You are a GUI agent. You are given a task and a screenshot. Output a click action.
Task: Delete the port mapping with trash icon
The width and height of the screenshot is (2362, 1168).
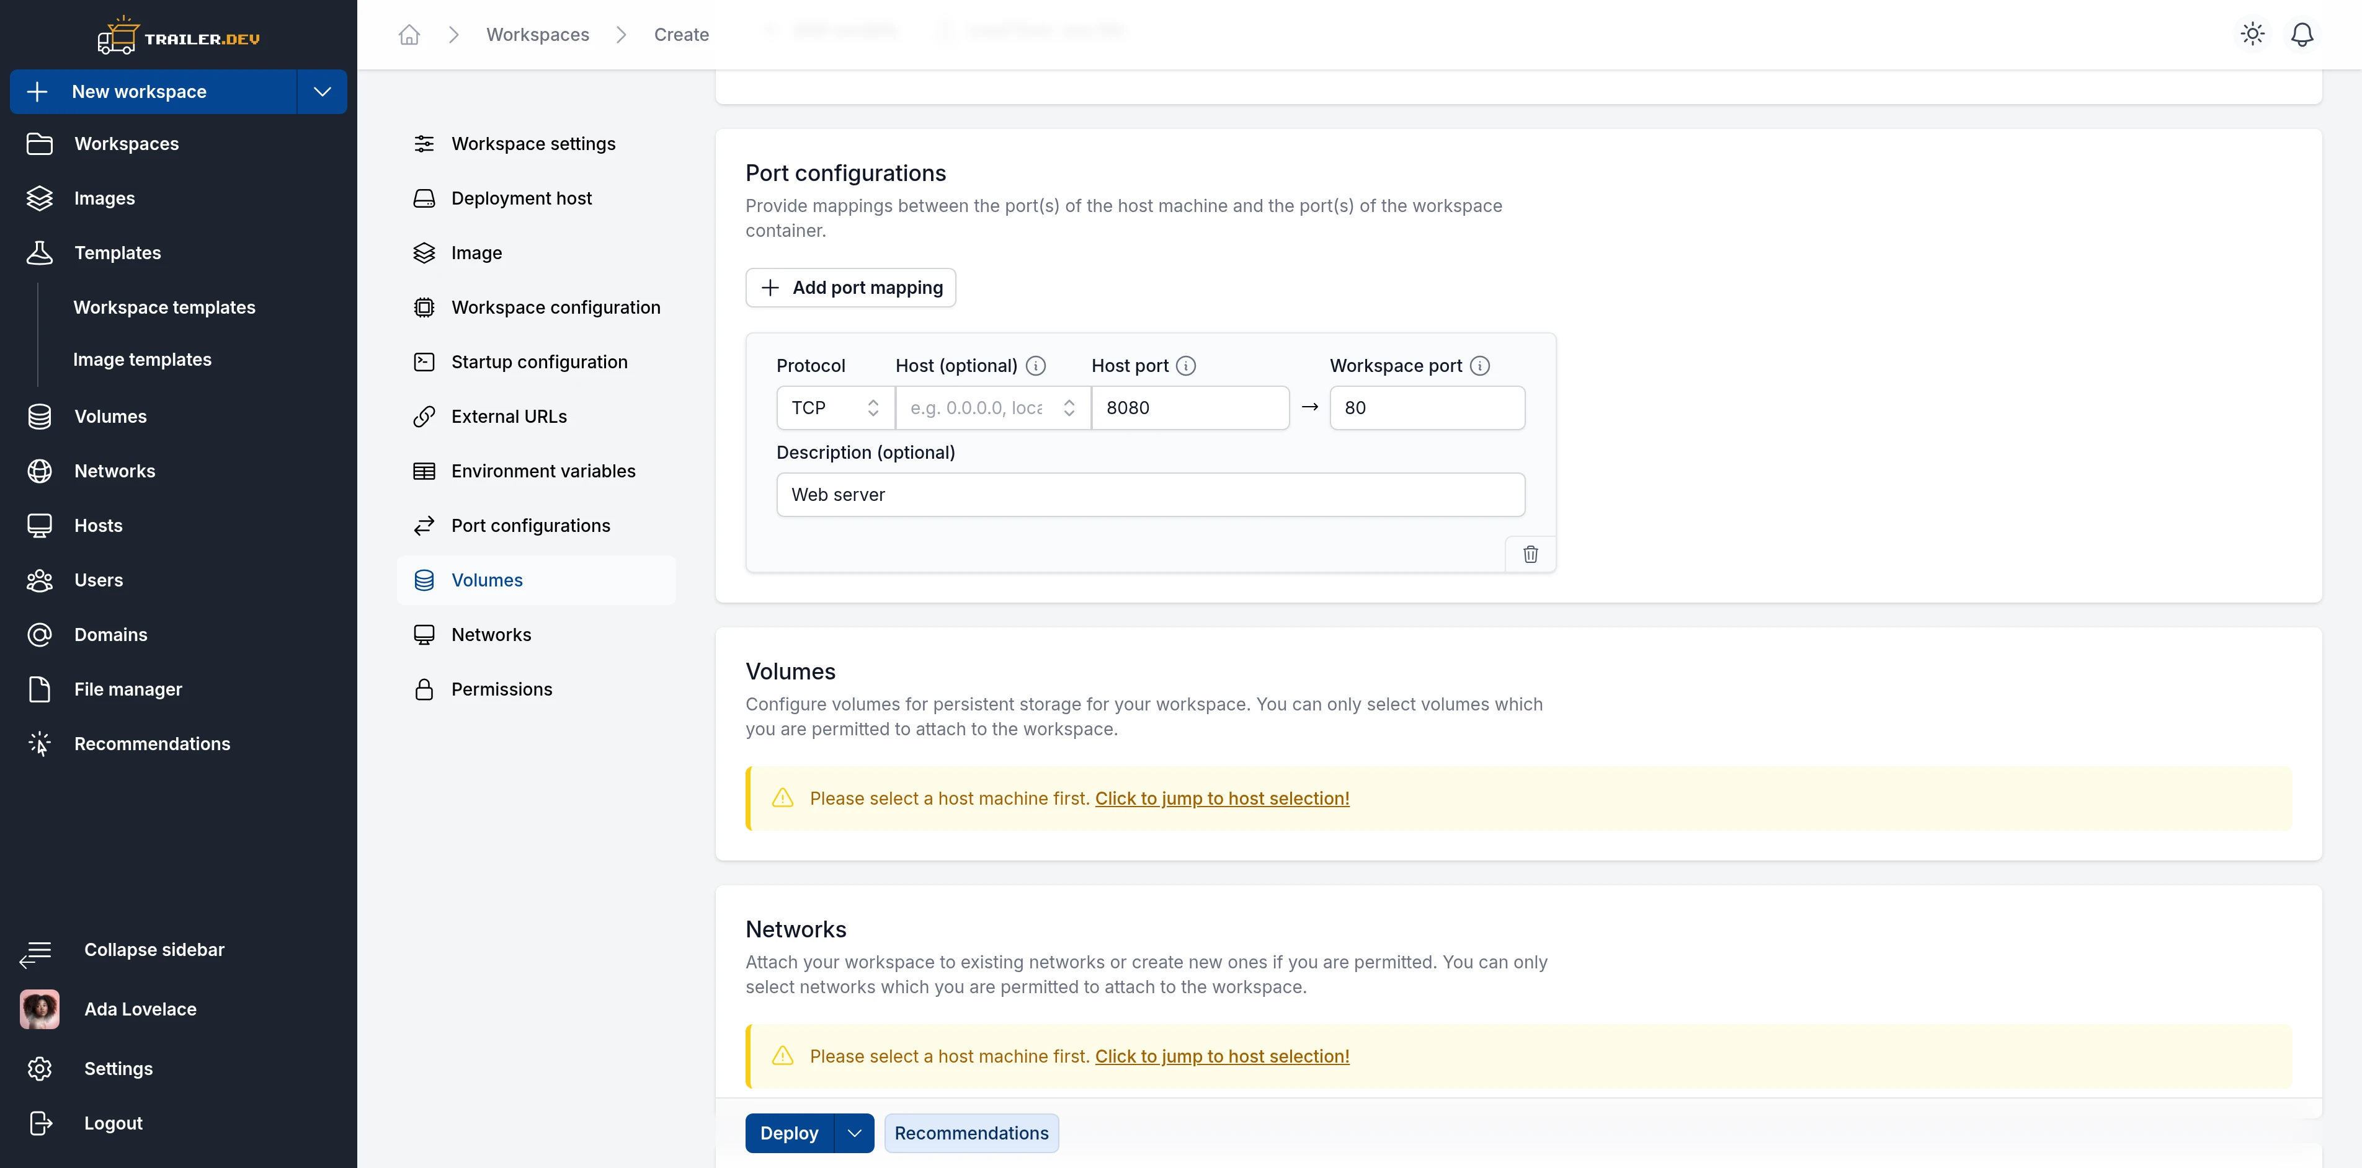click(1530, 554)
